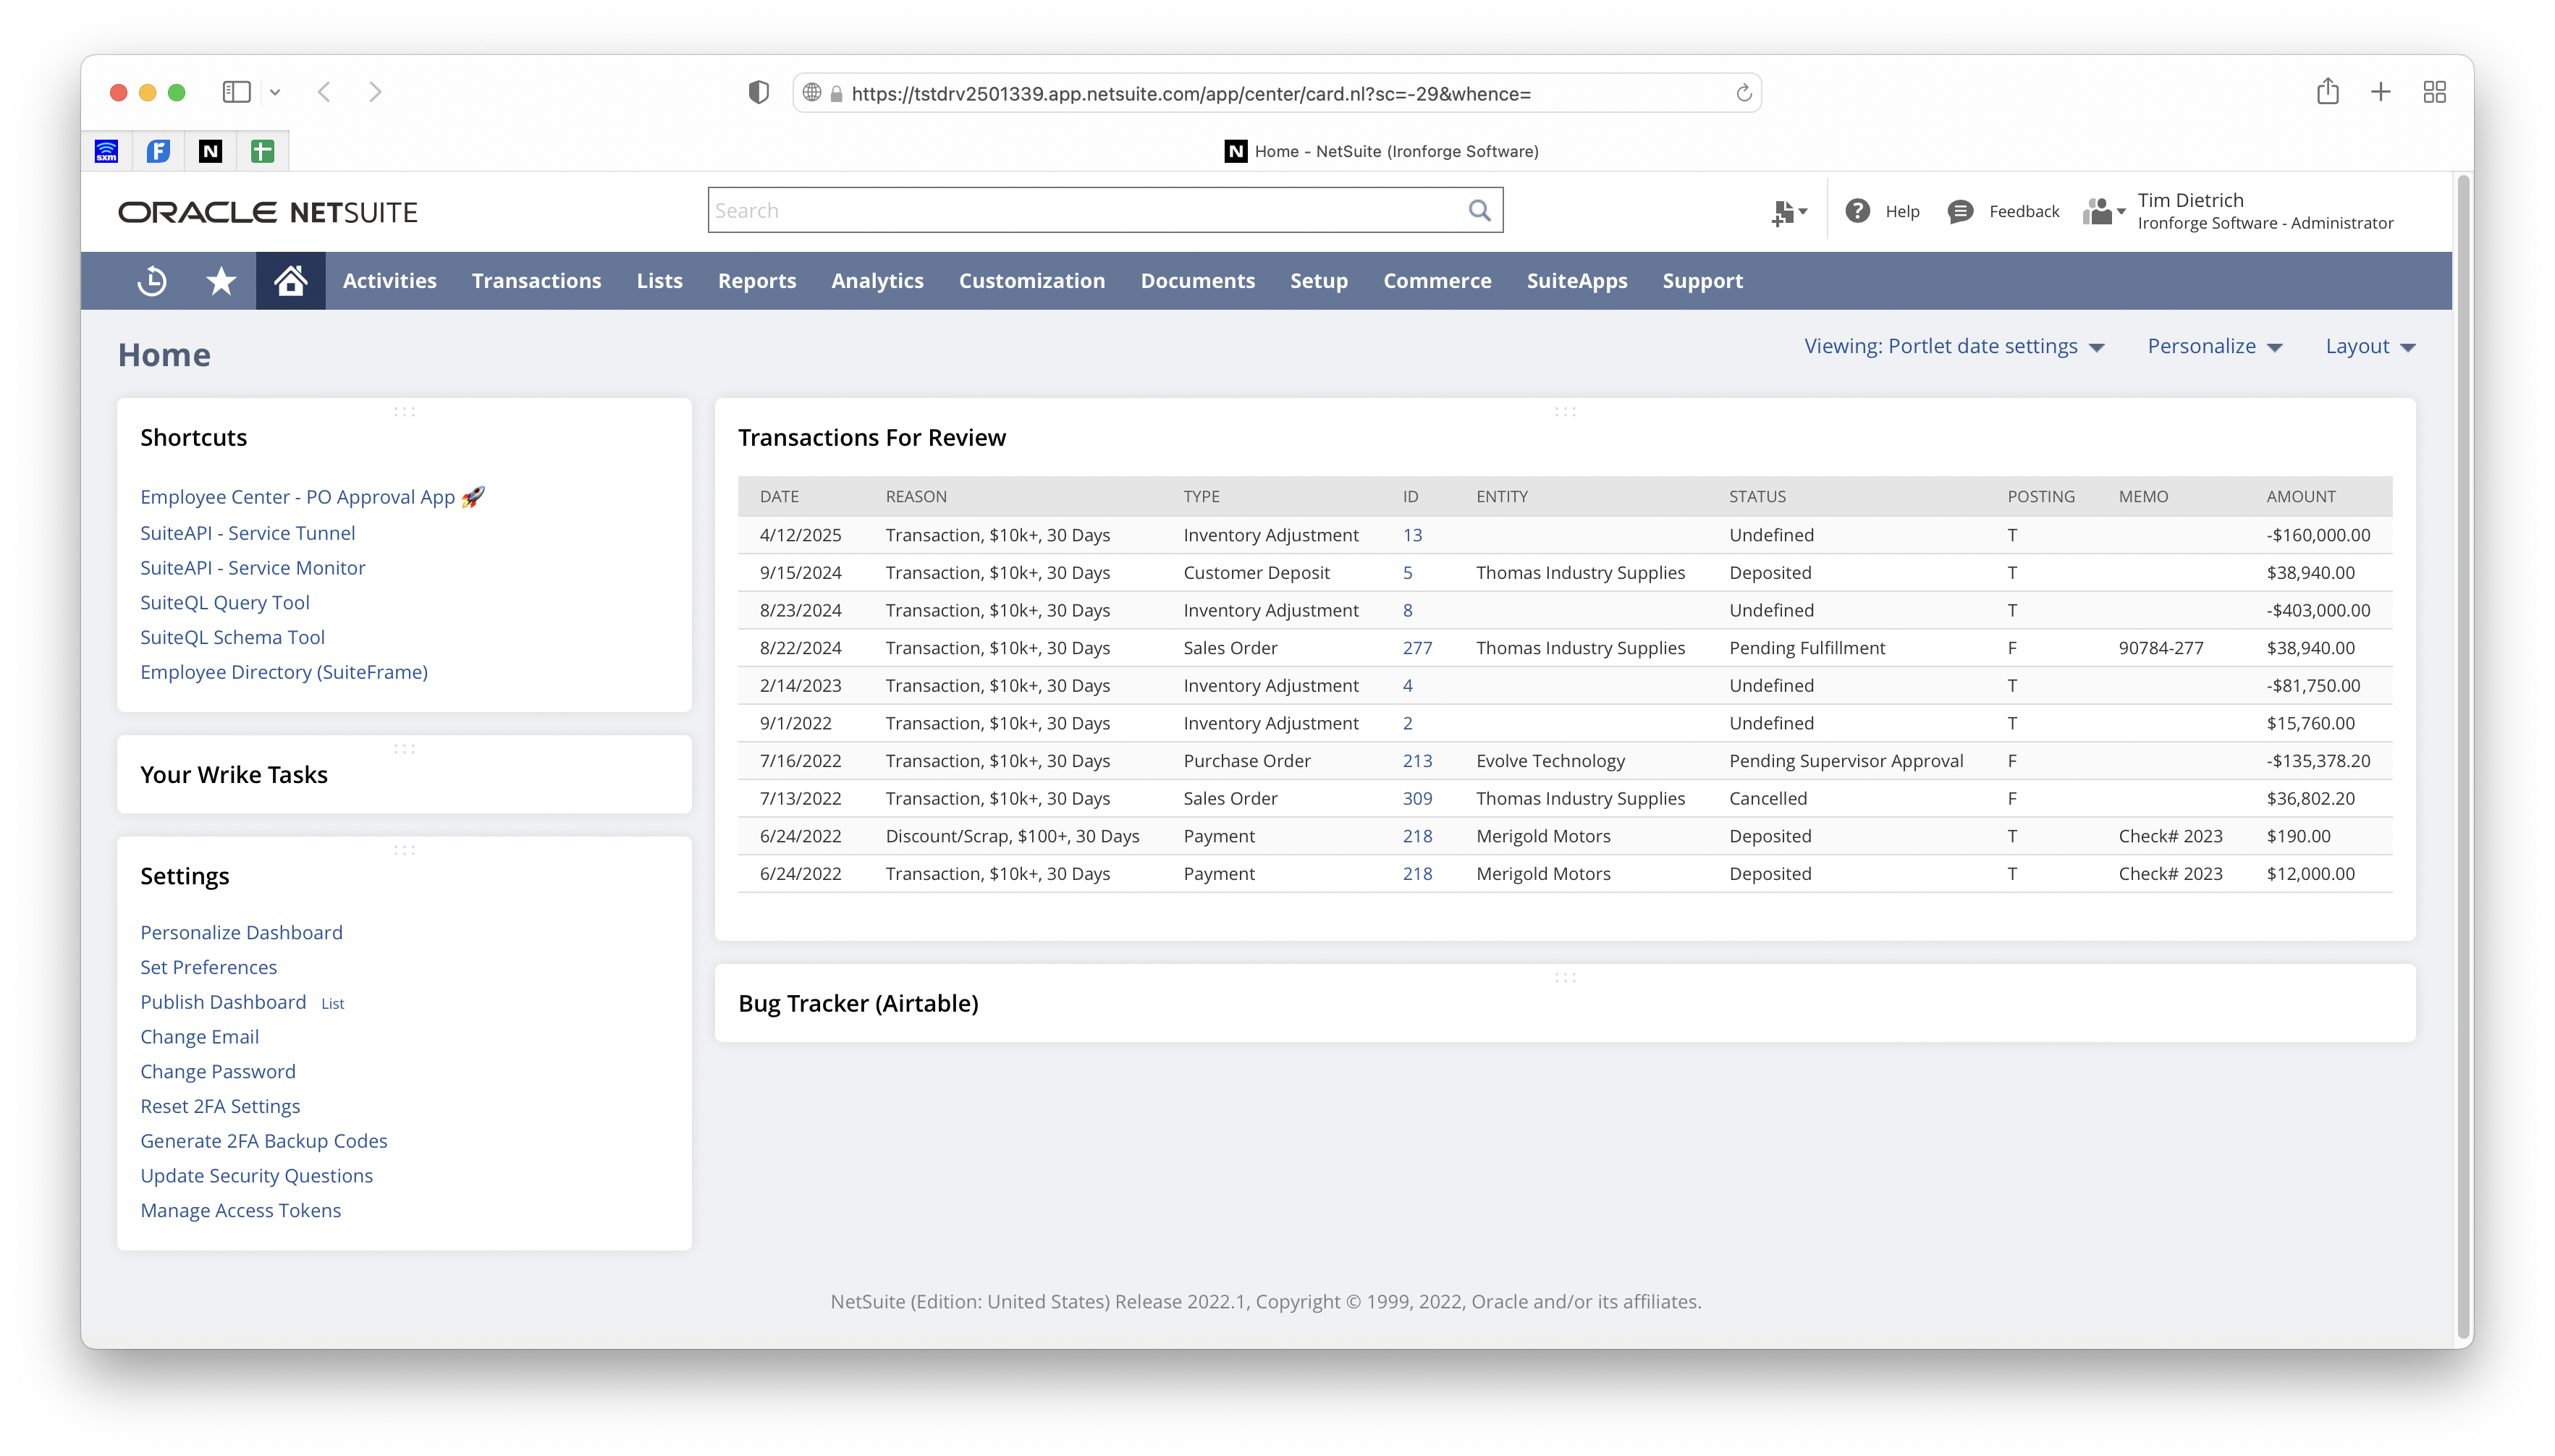The width and height of the screenshot is (2555, 1456).
Task: Click the Feedback speech bubble icon
Action: point(1960,211)
